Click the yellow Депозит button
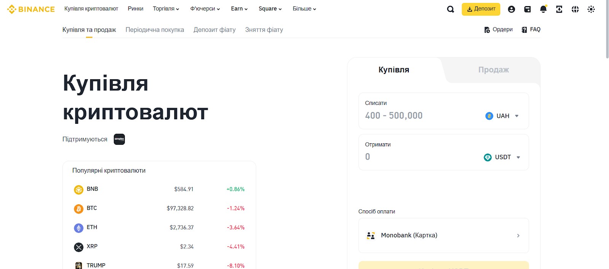 coord(481,9)
